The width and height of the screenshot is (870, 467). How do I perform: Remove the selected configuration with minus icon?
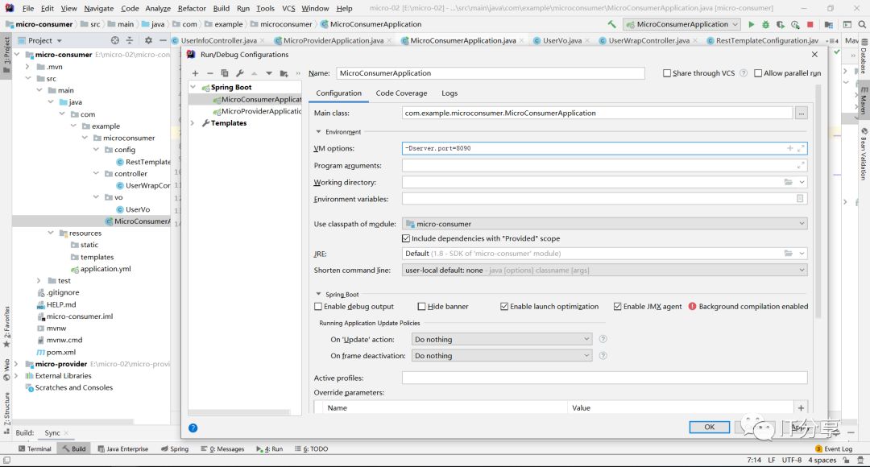[209, 73]
